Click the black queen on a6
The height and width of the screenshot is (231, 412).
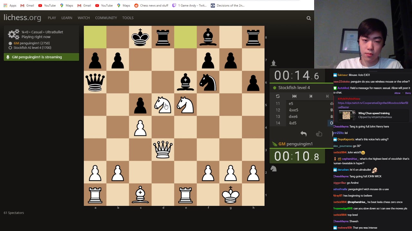(x=95, y=82)
